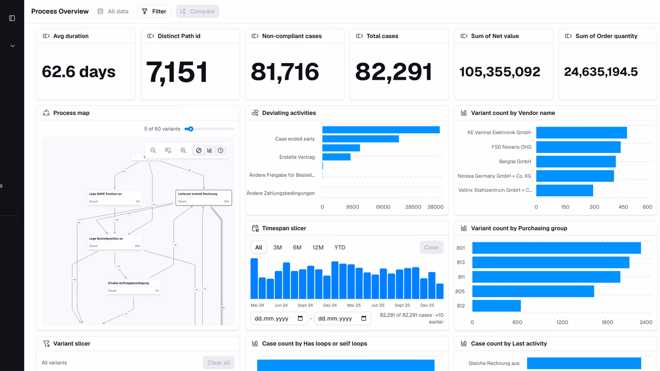Viewport: 660px width, 371px height.
Task: Open the Filter button
Action: (154, 11)
